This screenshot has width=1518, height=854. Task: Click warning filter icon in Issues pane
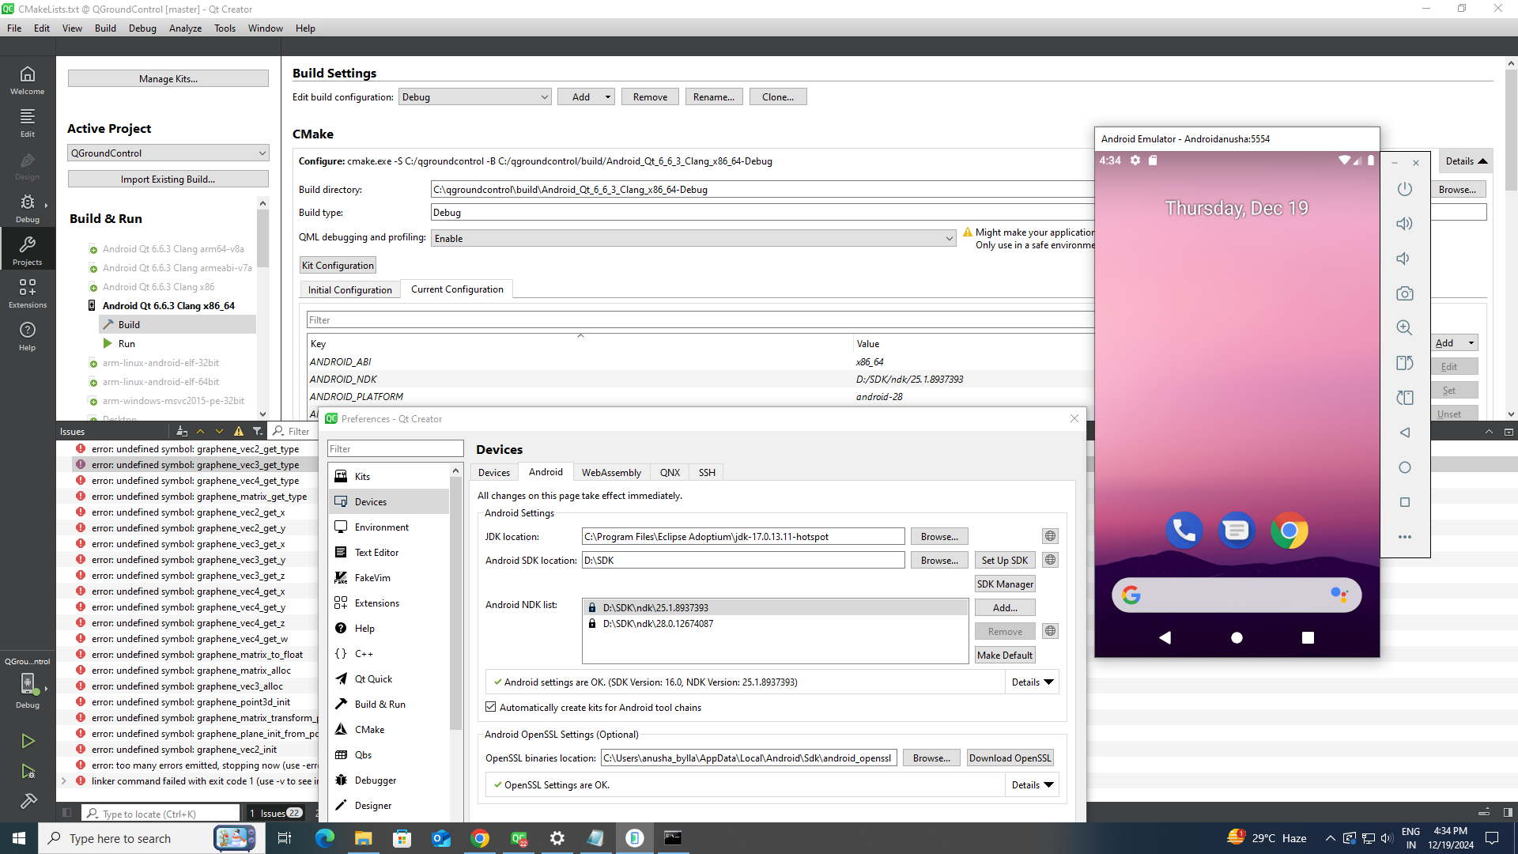pos(239,431)
